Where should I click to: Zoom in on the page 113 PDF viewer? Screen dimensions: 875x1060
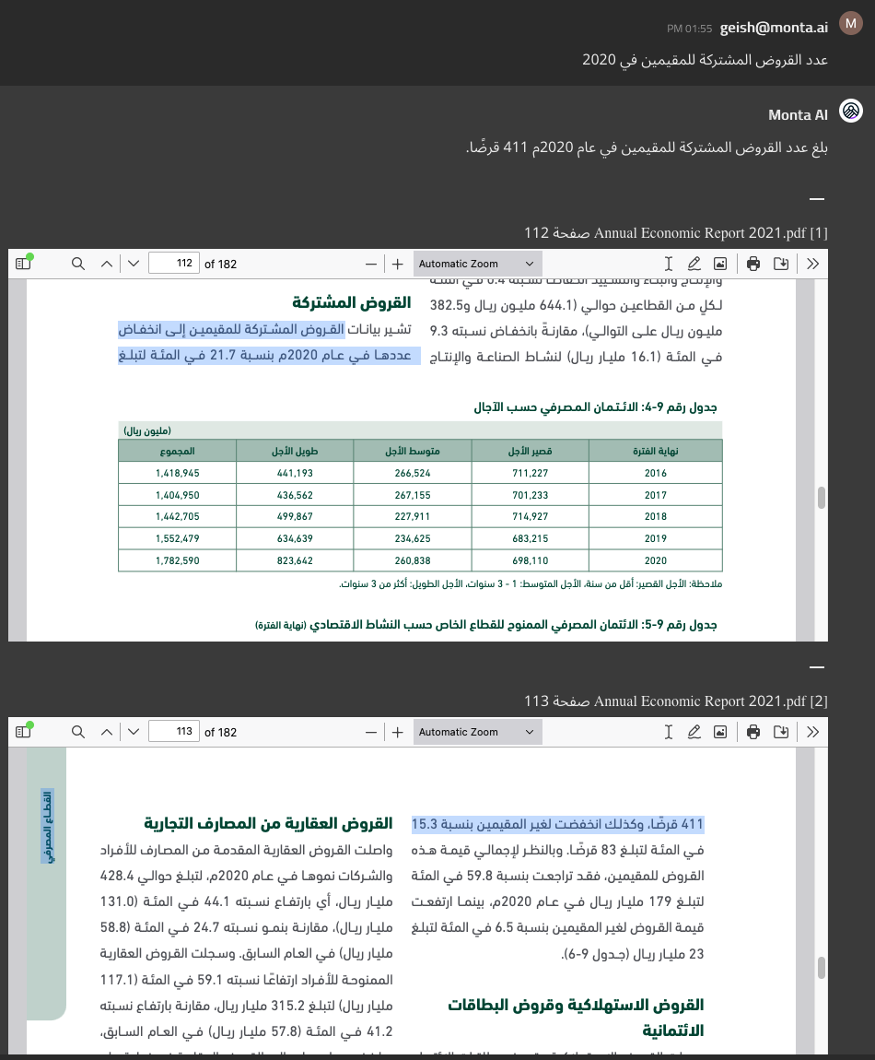pos(398,732)
